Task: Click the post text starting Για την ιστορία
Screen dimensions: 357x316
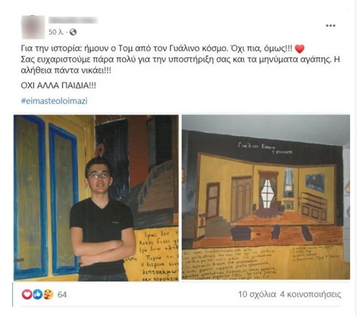Action: pyautogui.click(x=180, y=59)
